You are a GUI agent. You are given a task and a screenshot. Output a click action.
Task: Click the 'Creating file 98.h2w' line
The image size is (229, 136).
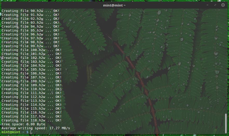pos(31,42)
